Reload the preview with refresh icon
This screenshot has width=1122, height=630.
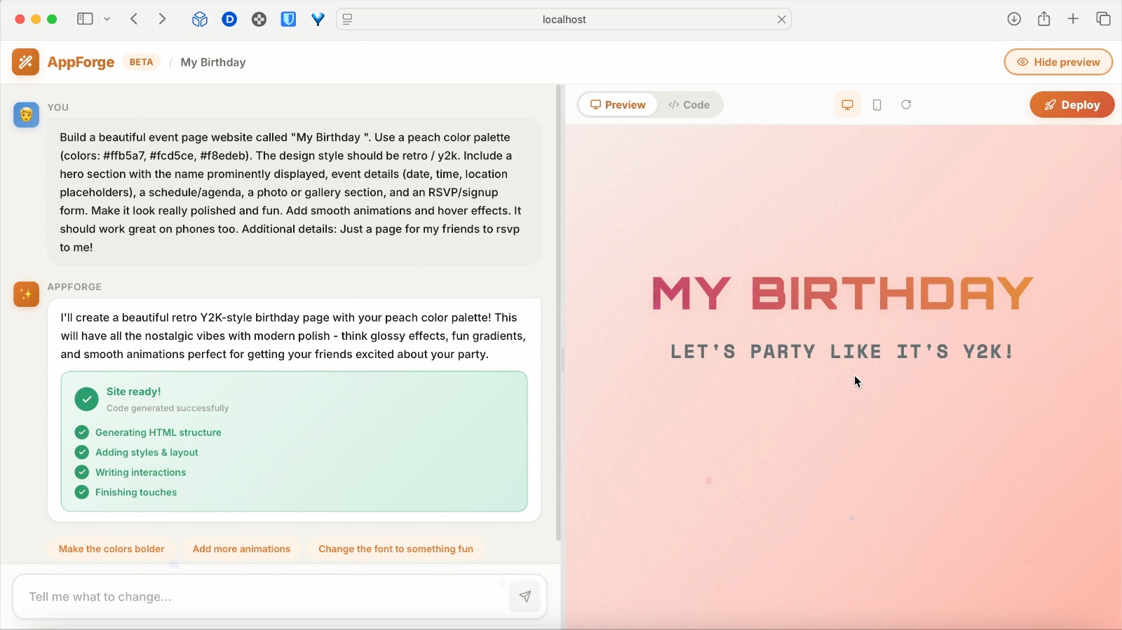906,104
